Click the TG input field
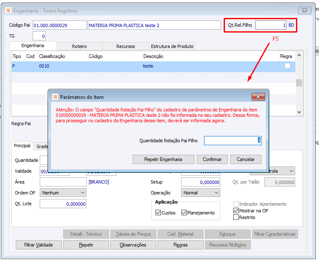 coord(39,36)
